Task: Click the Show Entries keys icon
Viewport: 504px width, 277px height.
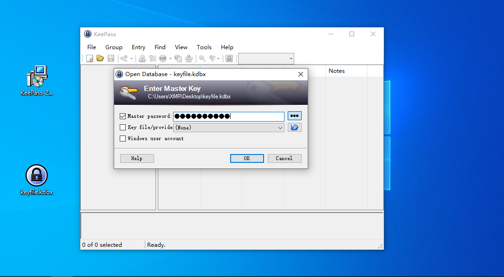Action: click(213, 58)
